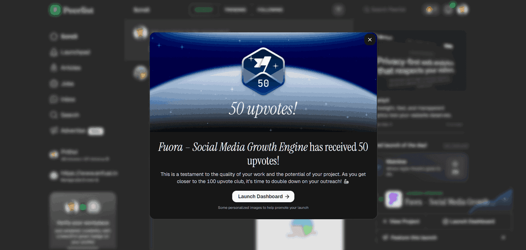This screenshot has height=250, width=526.
Task: Click 'Feature this launch' in the background
Action: click(409, 237)
